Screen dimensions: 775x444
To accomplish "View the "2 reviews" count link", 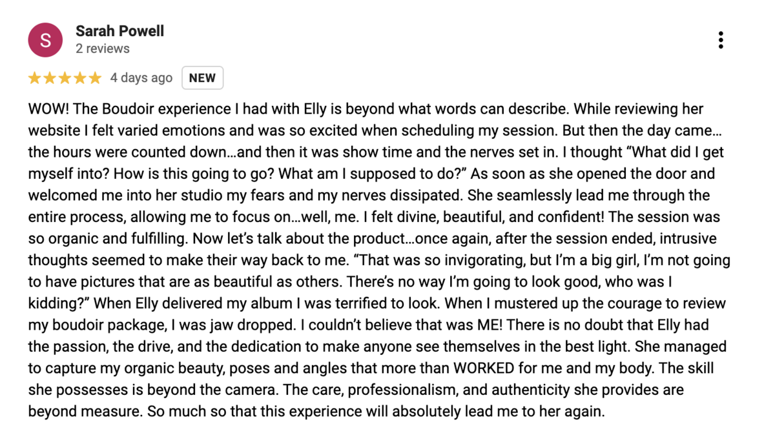I will tap(103, 48).
